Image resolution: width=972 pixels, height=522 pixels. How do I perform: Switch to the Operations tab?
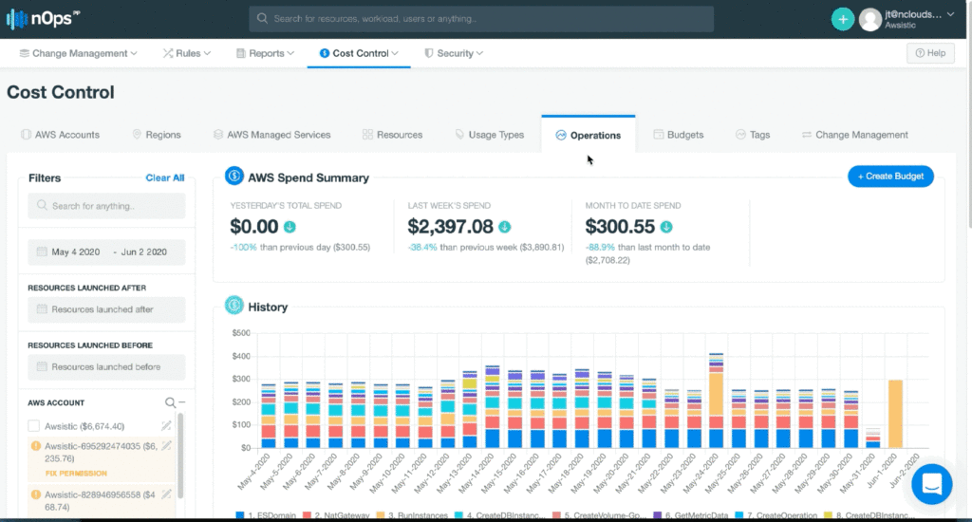pos(589,135)
